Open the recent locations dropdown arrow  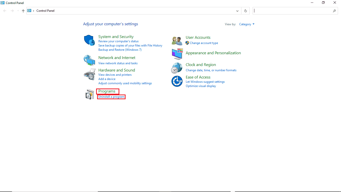pyautogui.click(x=18, y=11)
